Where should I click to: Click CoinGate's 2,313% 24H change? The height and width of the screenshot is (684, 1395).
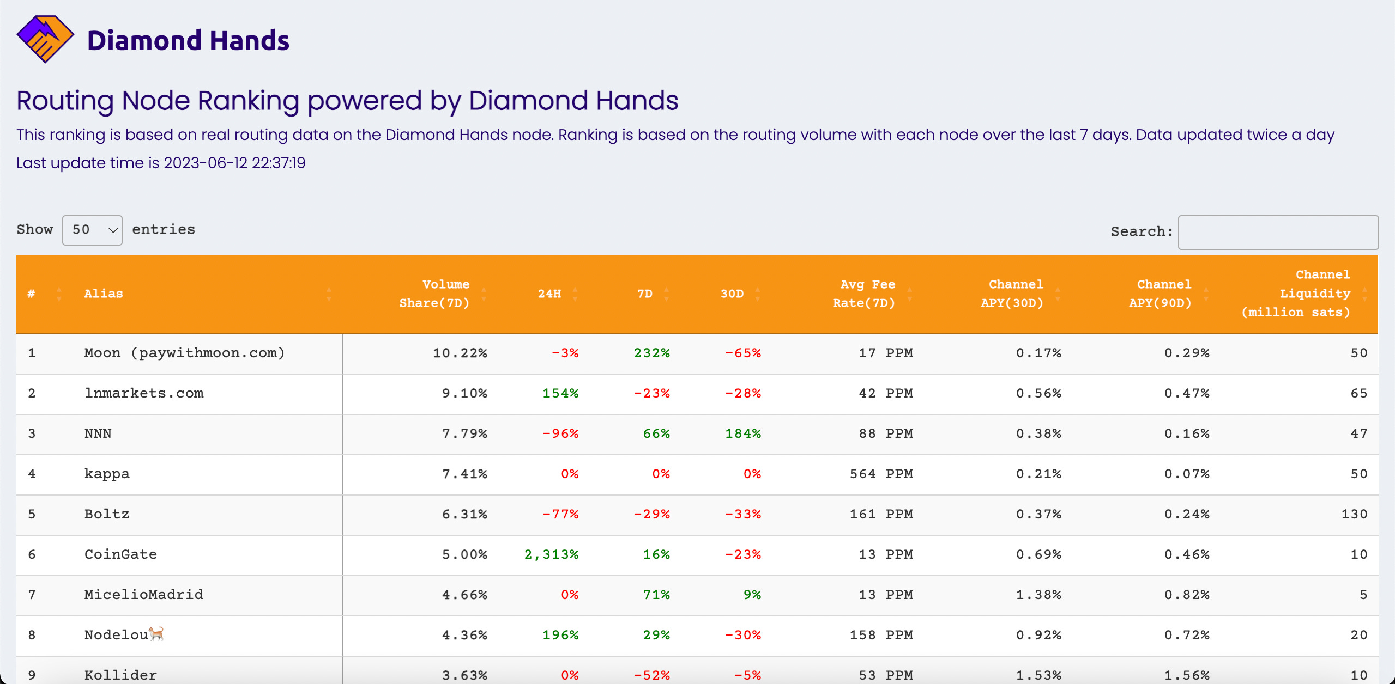pos(551,555)
